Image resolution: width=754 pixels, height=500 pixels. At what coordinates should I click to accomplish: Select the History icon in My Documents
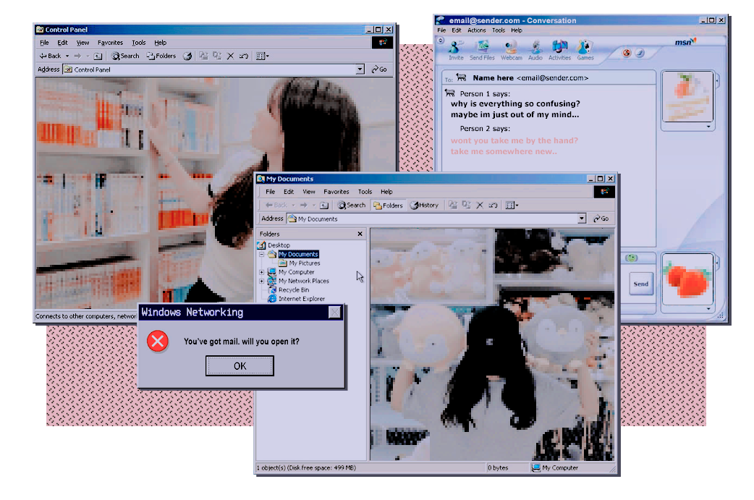click(x=425, y=205)
